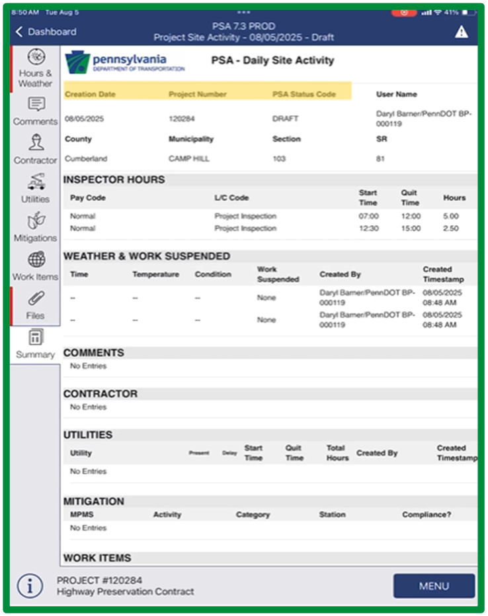Tap the red screen recording indicator

[404, 13]
